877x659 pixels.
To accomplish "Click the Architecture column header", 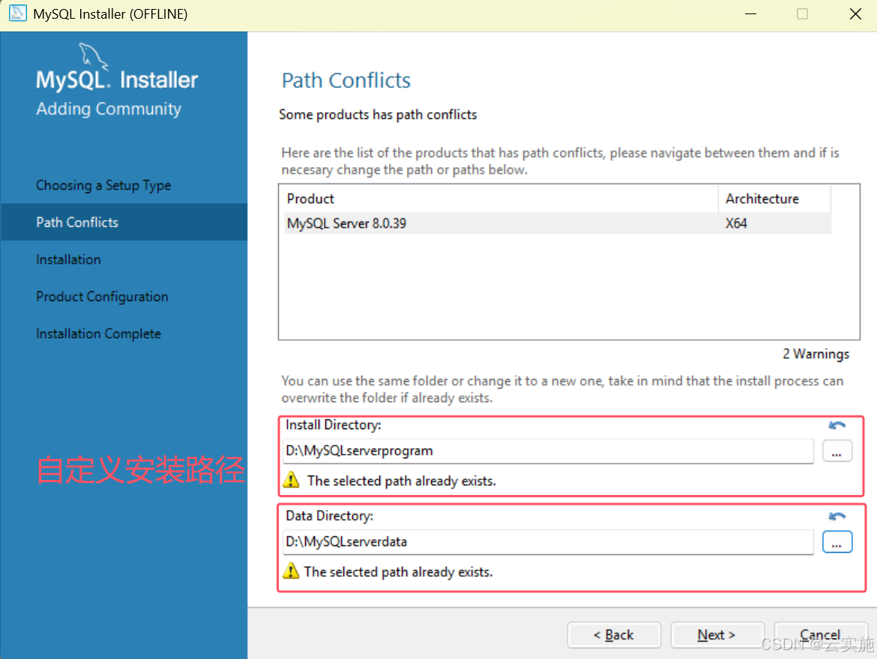I will [x=774, y=199].
